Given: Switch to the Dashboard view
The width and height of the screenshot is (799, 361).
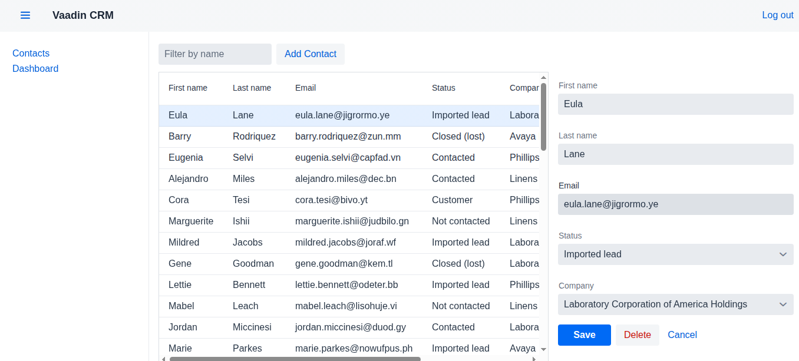Looking at the screenshot, I should pos(35,68).
